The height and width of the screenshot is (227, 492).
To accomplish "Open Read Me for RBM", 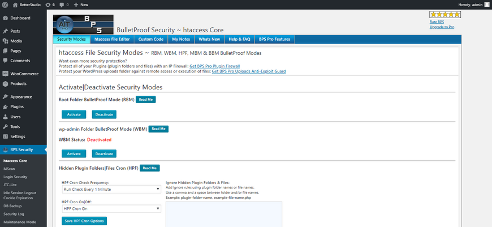I will click(x=145, y=100).
